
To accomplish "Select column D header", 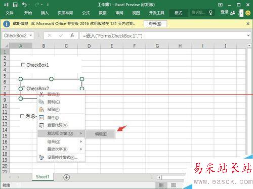I will [89, 46].
